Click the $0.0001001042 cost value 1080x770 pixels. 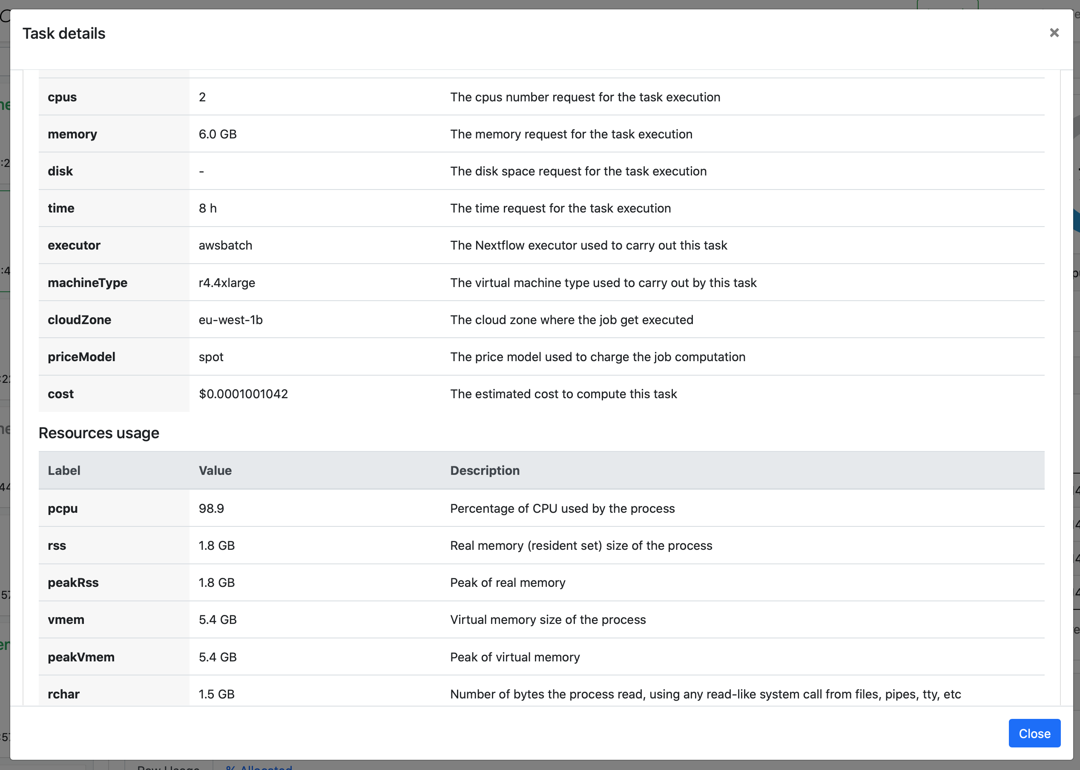click(243, 394)
